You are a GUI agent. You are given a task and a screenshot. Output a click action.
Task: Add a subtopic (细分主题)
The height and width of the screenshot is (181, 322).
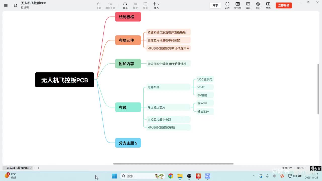110,5
